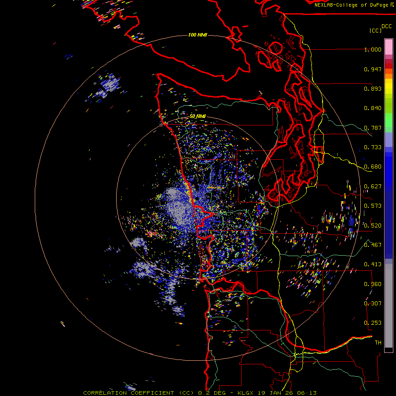Click the 0.307 legend value
This screenshot has width=396, height=396.
tap(373, 303)
